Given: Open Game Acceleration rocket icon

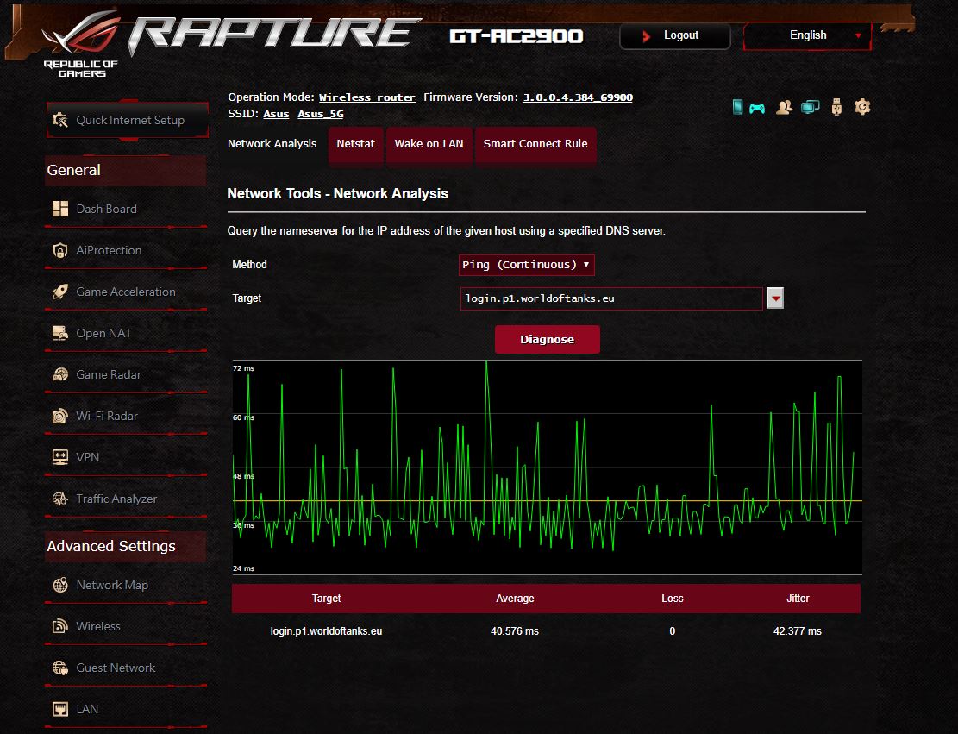Looking at the screenshot, I should 60,292.
